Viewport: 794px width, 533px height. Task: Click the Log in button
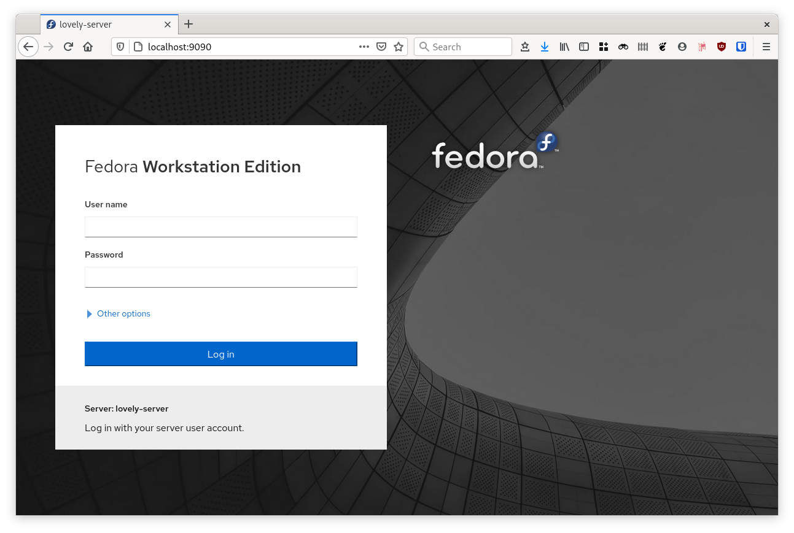(x=221, y=354)
